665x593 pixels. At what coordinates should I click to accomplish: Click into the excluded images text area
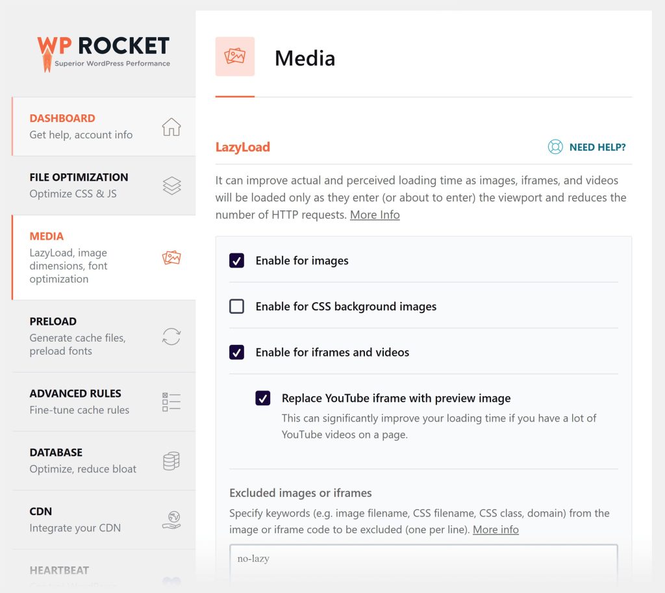coord(423,566)
